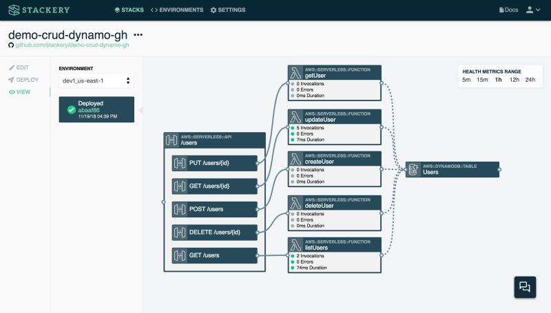This screenshot has height=313, width=551.
Task: Switch to Edit mode
Action: pyautogui.click(x=19, y=67)
